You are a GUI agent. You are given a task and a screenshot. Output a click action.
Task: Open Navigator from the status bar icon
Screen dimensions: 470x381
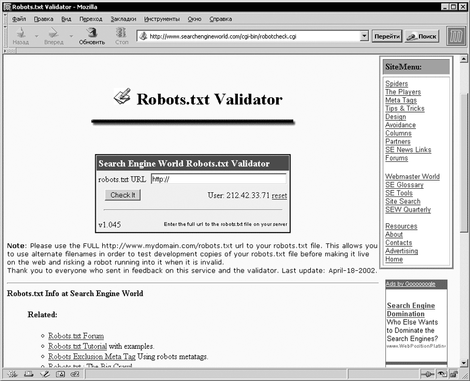[x=12, y=374]
